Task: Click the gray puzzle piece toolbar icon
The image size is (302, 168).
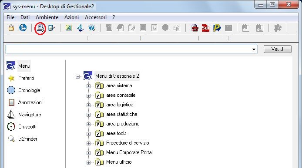Action: pyautogui.click(x=278, y=28)
